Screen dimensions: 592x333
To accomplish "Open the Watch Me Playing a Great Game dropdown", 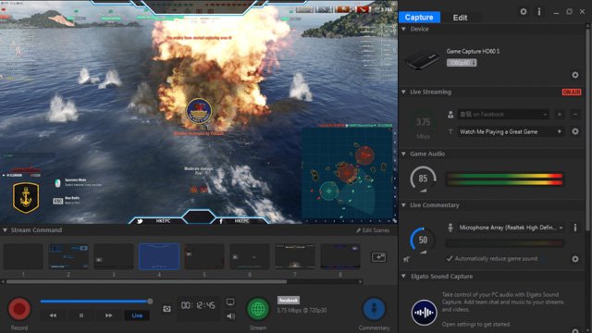I will point(511,131).
